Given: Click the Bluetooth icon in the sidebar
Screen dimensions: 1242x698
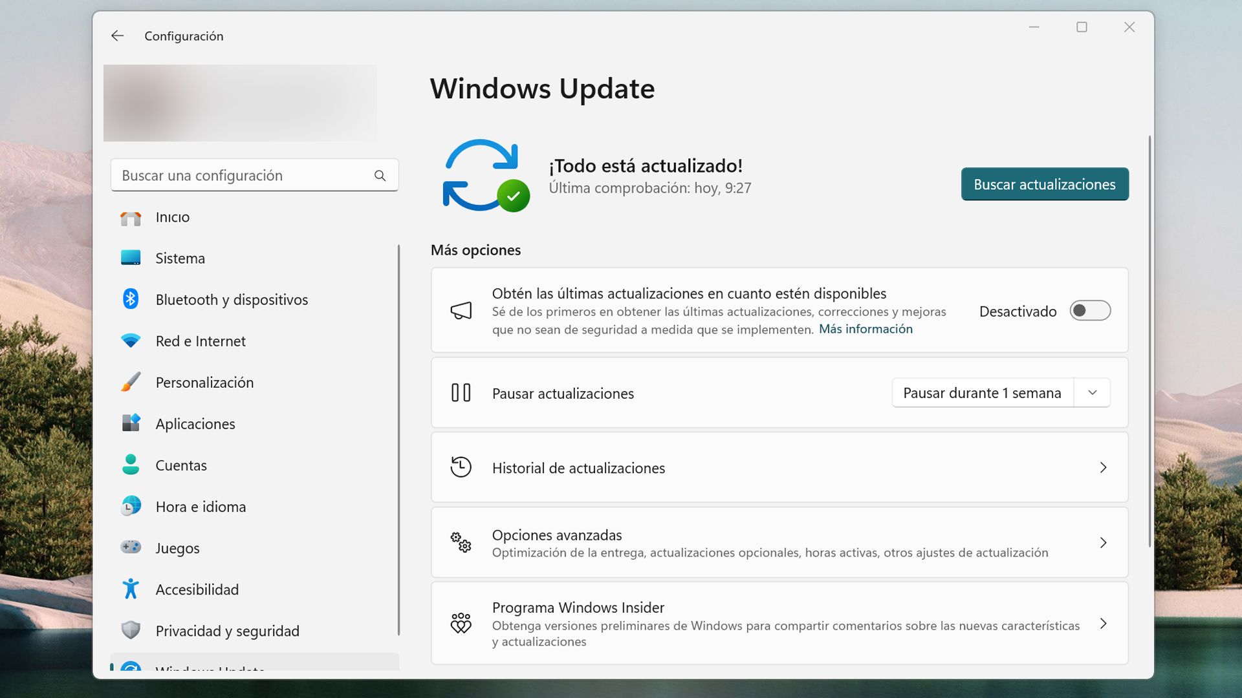Looking at the screenshot, I should 131,299.
